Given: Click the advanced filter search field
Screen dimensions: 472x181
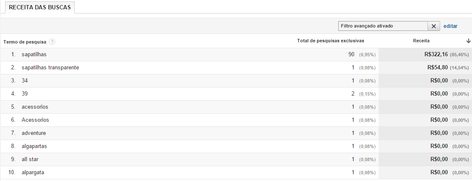Looking at the screenshot, I should point(382,26).
